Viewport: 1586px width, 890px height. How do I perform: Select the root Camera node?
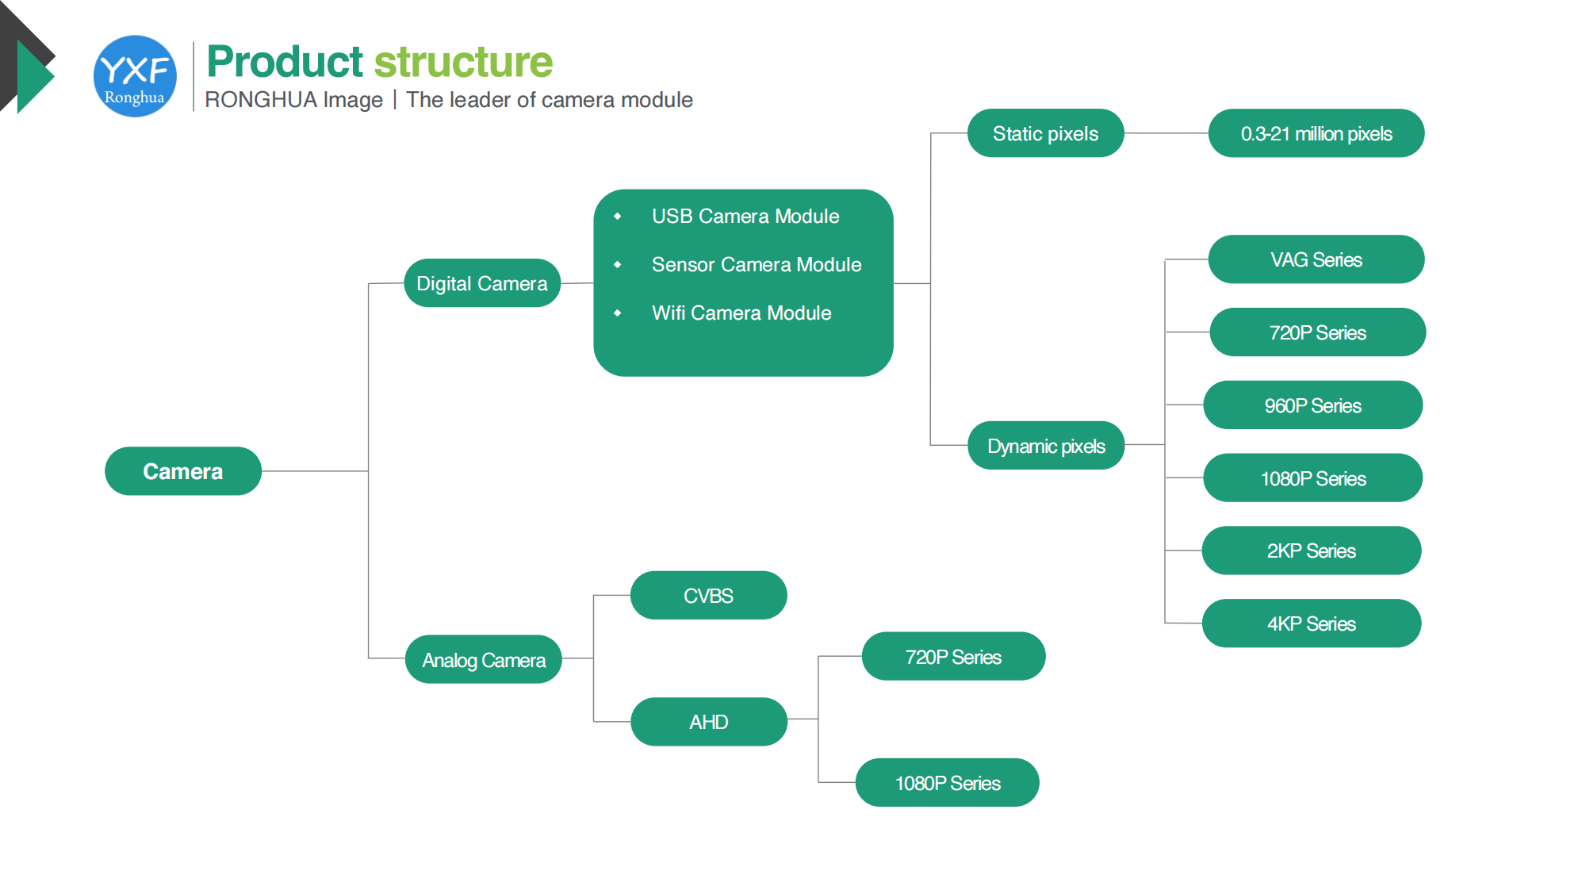coord(183,471)
